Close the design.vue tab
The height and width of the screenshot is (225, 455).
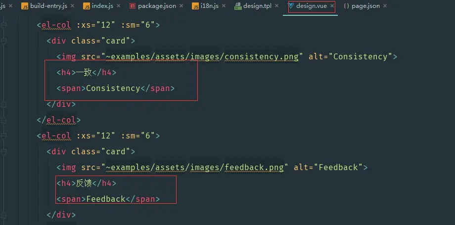(332, 6)
